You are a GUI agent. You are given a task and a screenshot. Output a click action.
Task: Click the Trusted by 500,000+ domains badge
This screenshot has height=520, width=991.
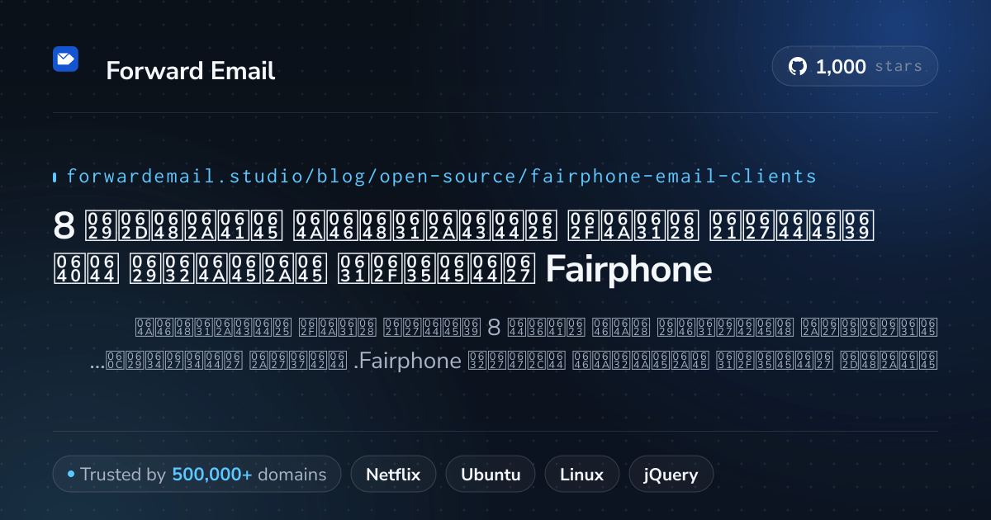(x=197, y=475)
